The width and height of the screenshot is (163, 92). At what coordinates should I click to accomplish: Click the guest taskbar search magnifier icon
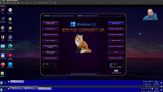5,83
